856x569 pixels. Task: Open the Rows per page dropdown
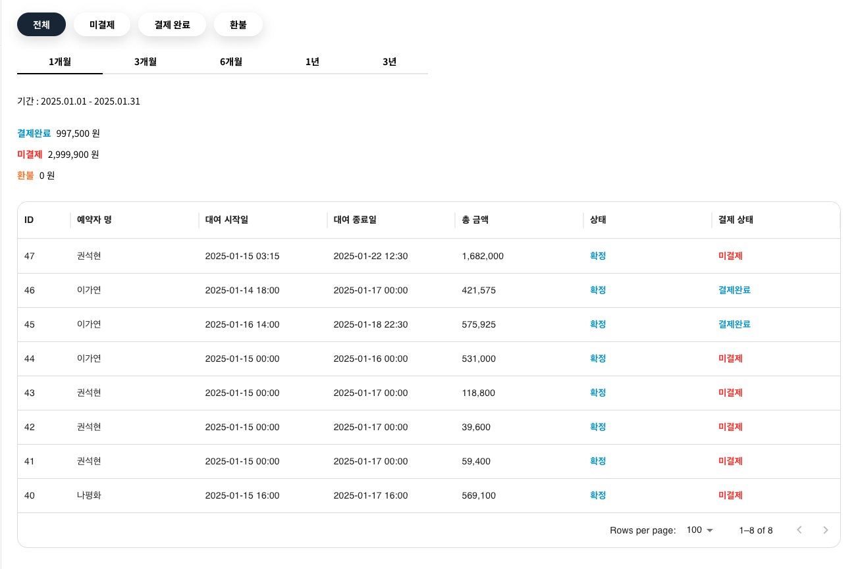pyautogui.click(x=699, y=530)
